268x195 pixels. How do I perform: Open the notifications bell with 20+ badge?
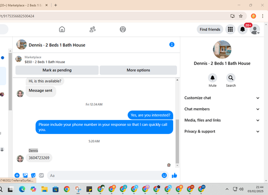[x=242, y=29]
